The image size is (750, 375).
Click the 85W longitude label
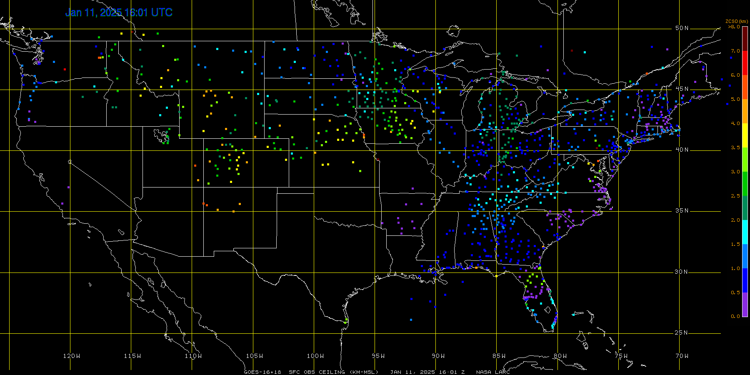click(x=499, y=356)
